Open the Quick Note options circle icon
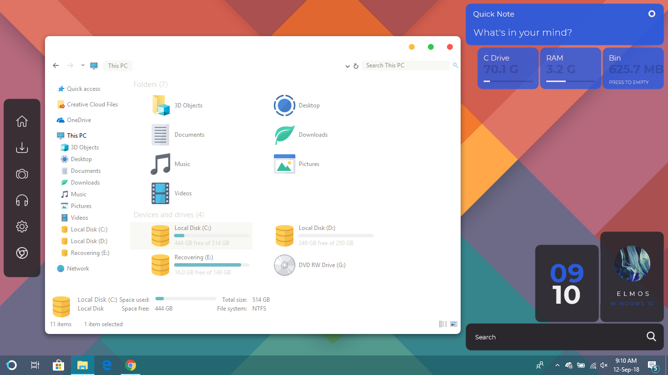 [x=651, y=14]
